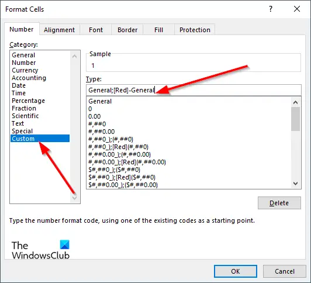Click the type list scrollbar thumb

(x=295, y=119)
